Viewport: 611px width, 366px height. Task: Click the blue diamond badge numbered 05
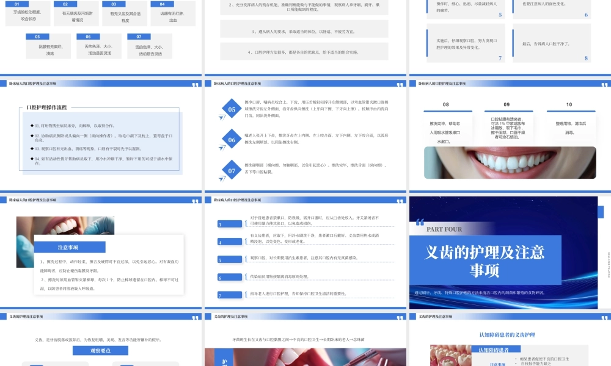coord(232,109)
